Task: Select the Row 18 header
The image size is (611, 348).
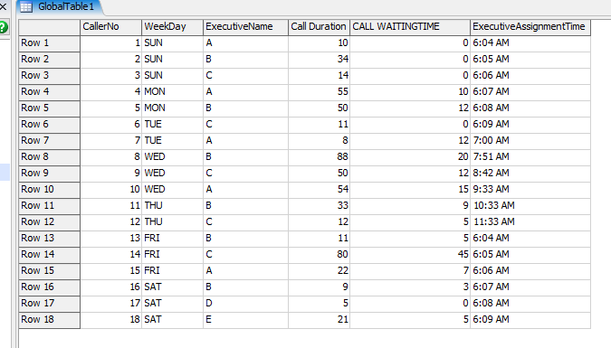Action: coord(49,320)
